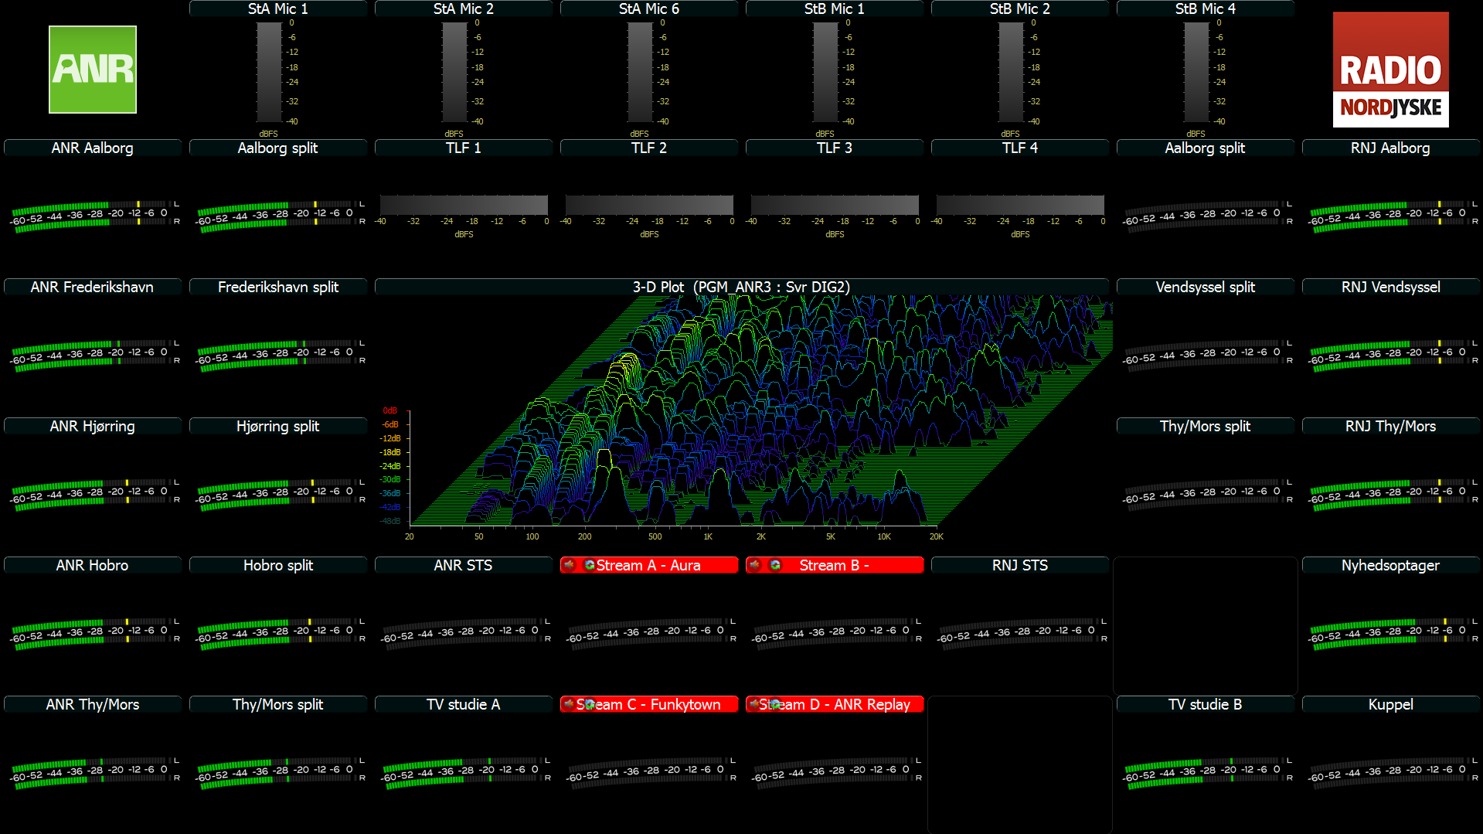Select the ANR Aalborg meter header
Image resolution: width=1483 pixels, height=834 pixels.
(x=93, y=148)
